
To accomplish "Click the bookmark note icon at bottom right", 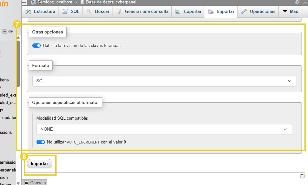I will click(303, 176).
